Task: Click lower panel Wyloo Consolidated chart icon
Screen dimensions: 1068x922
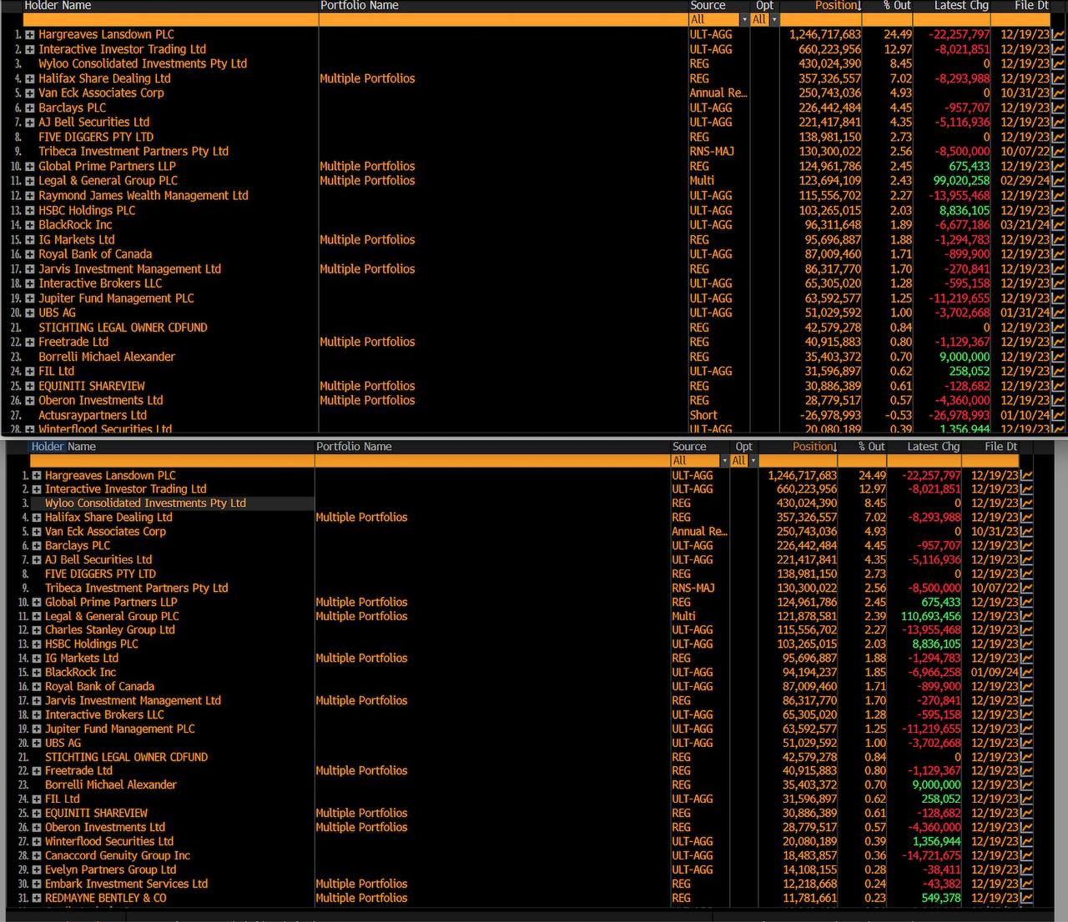Action: [x=1026, y=504]
